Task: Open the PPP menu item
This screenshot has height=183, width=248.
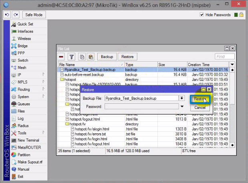Action: point(21,53)
